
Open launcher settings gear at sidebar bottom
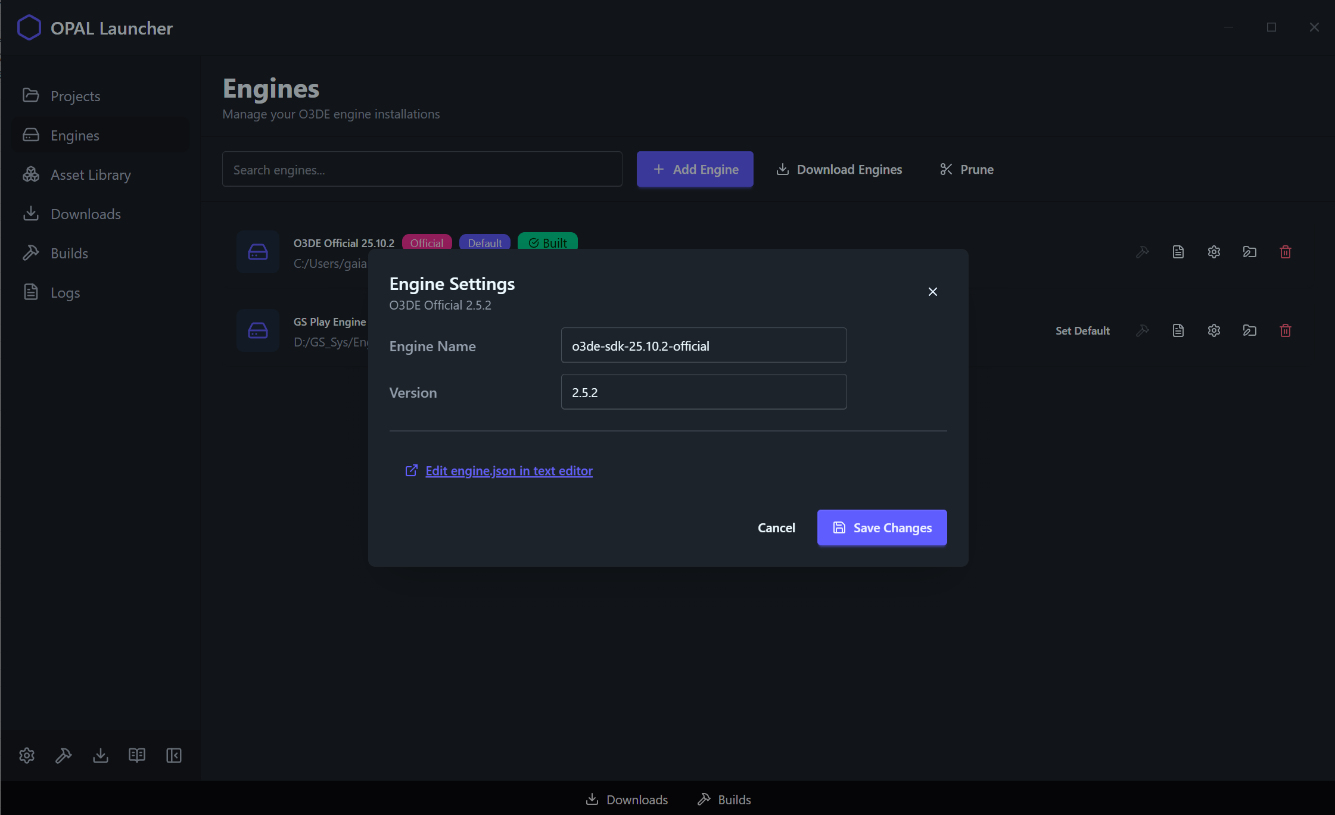27,755
